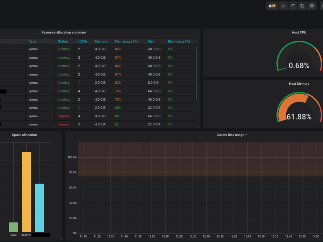Open the Host CPU panel title
The height and width of the screenshot is (242, 323).
coord(299,33)
